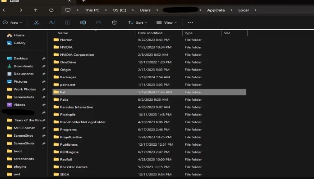Open Gallery in navigation pane

(x=16, y=43)
